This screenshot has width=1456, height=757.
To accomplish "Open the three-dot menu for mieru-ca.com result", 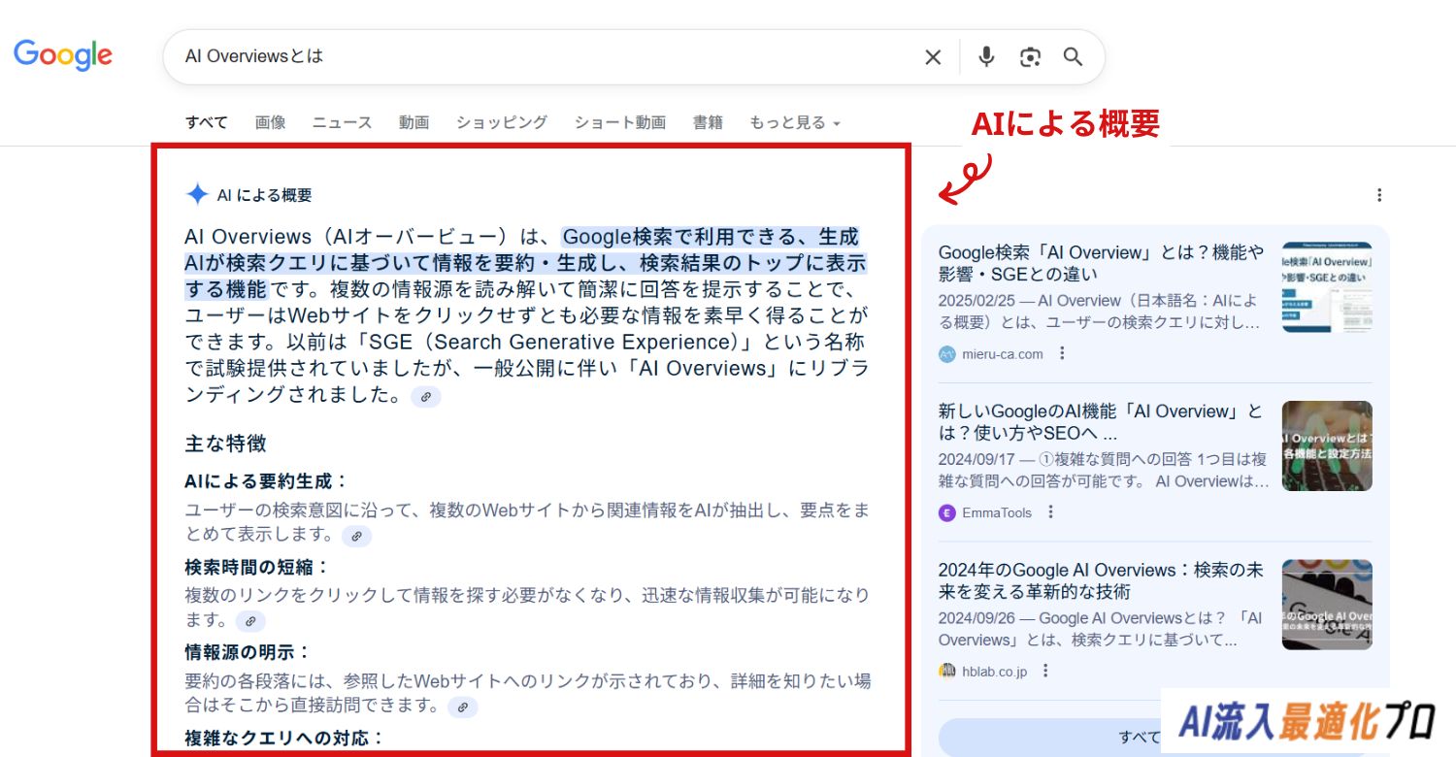I will click(x=1062, y=354).
